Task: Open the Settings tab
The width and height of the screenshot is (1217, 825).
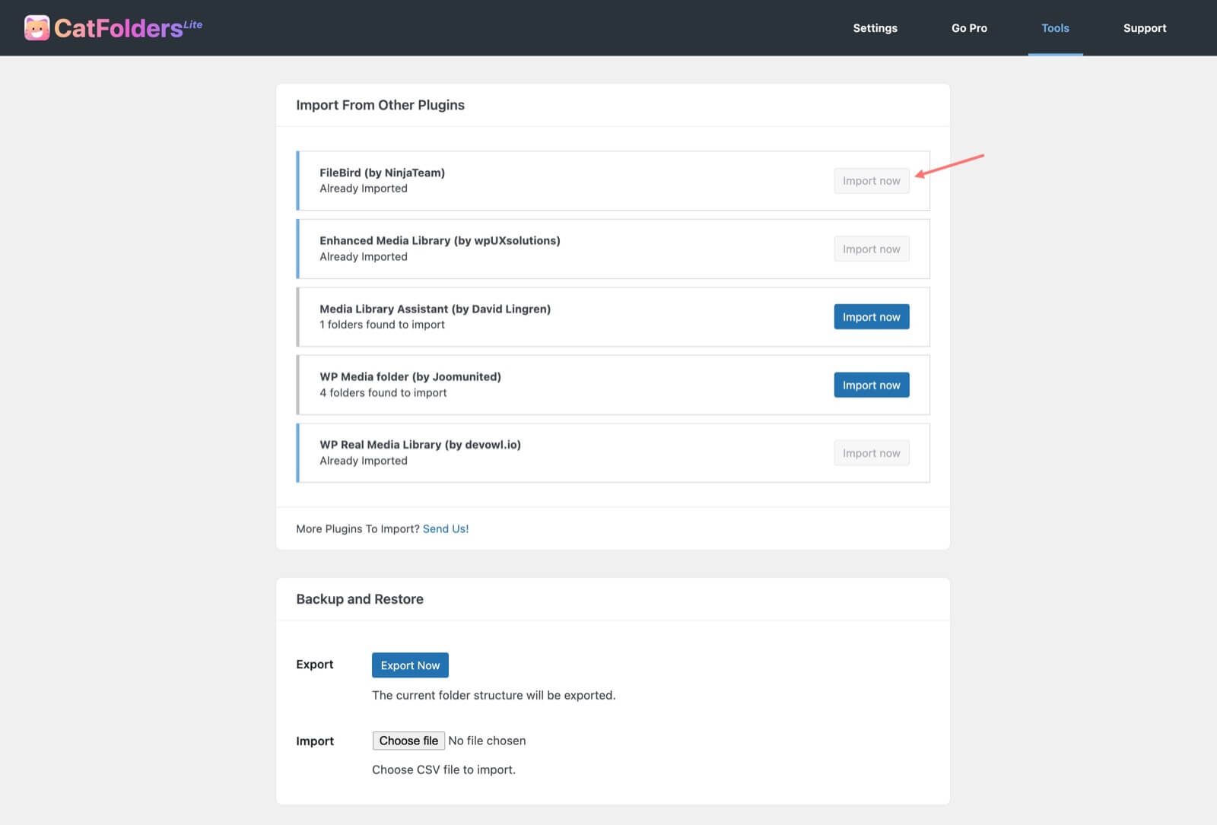Action: point(875,28)
